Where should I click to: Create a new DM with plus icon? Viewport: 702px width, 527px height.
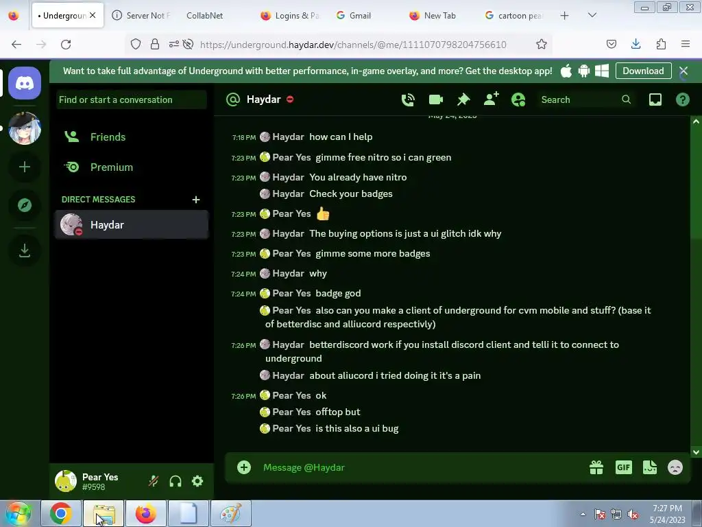click(195, 200)
